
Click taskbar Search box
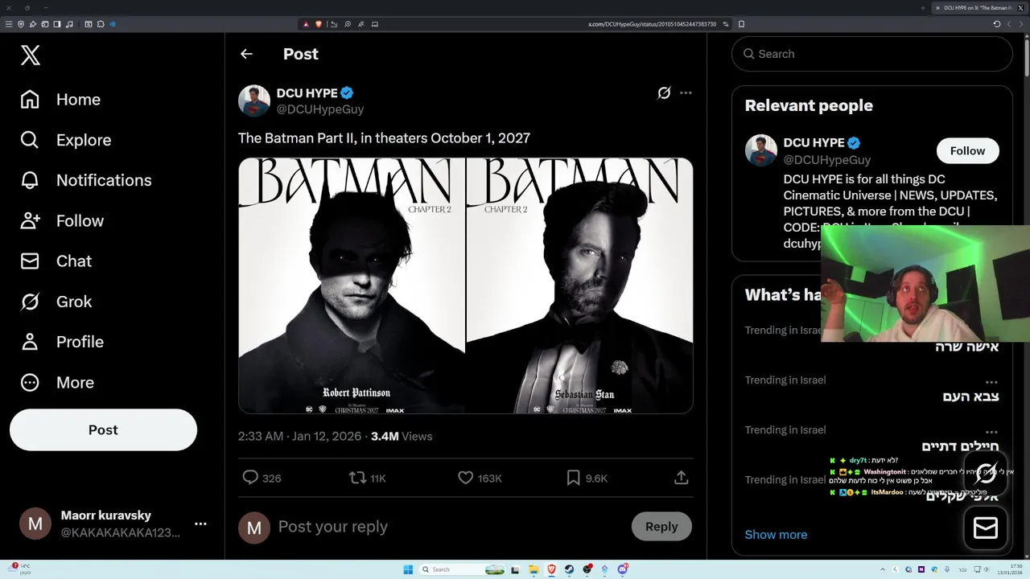click(462, 569)
